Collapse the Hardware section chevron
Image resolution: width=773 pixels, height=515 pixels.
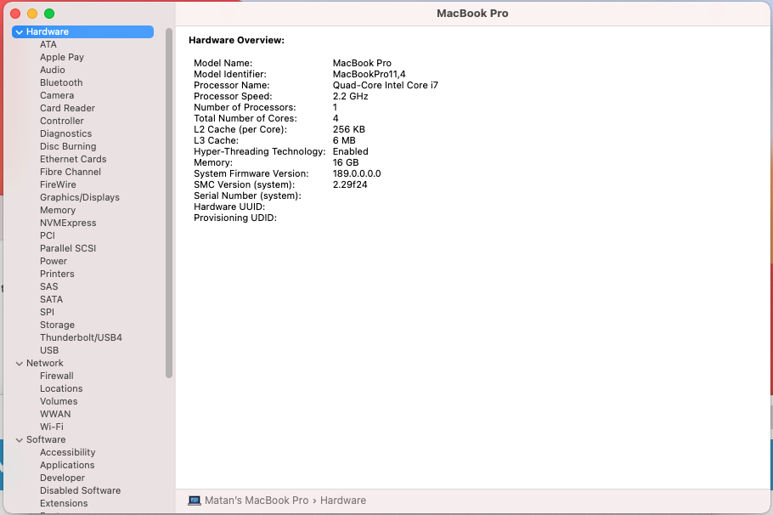tap(20, 32)
